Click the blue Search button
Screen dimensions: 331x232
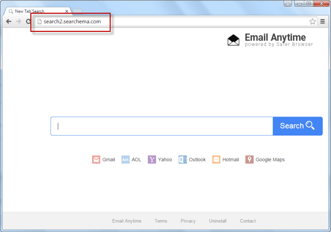(x=297, y=126)
